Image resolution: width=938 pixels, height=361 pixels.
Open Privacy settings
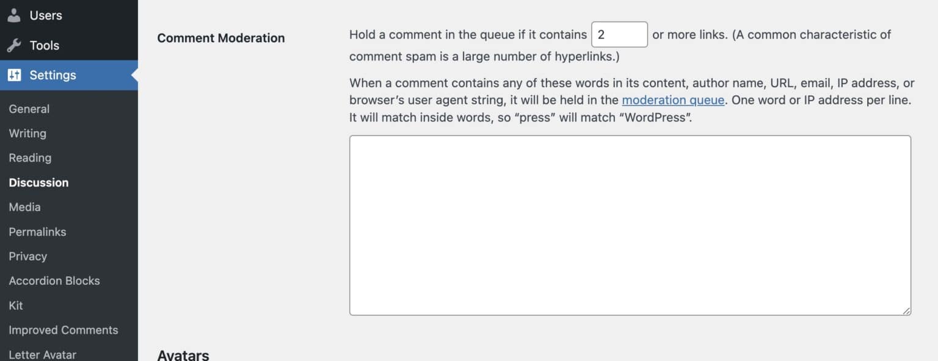[28, 256]
